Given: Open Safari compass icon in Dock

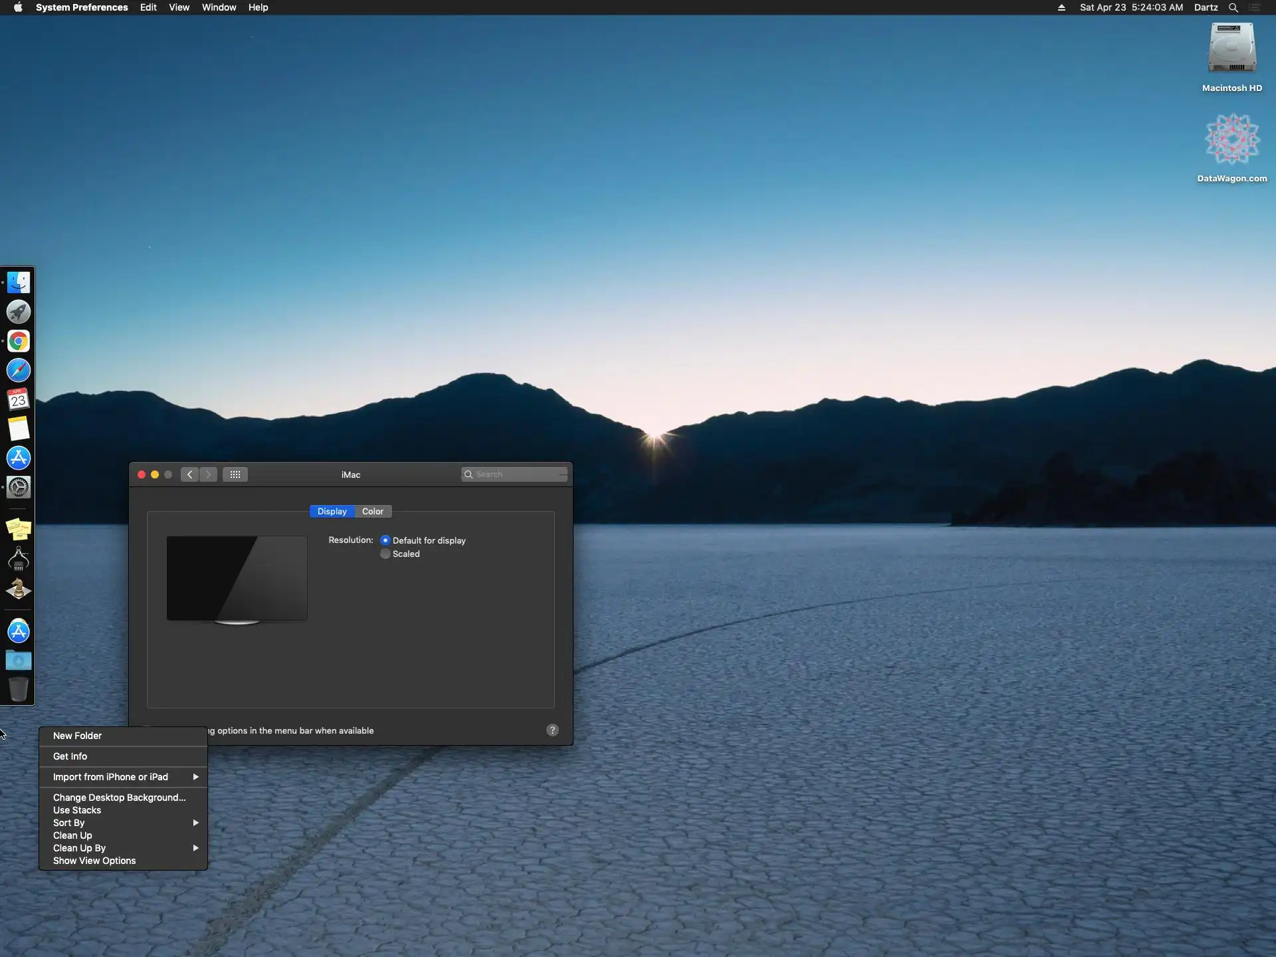Looking at the screenshot, I should (19, 370).
